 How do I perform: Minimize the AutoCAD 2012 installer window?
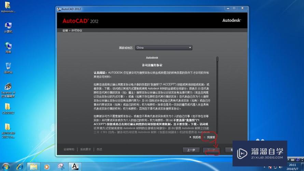[x=228, y=8]
